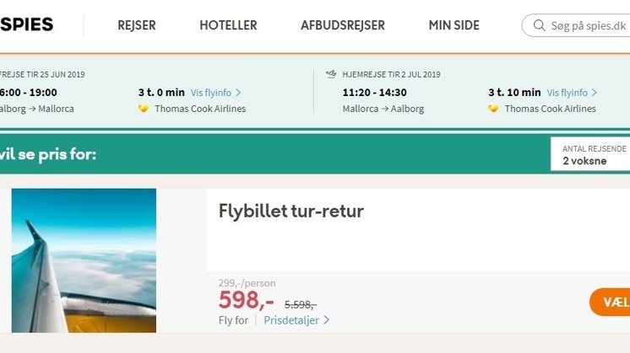
Task: Click the airplane wing thumbnail image
Action: (x=84, y=259)
